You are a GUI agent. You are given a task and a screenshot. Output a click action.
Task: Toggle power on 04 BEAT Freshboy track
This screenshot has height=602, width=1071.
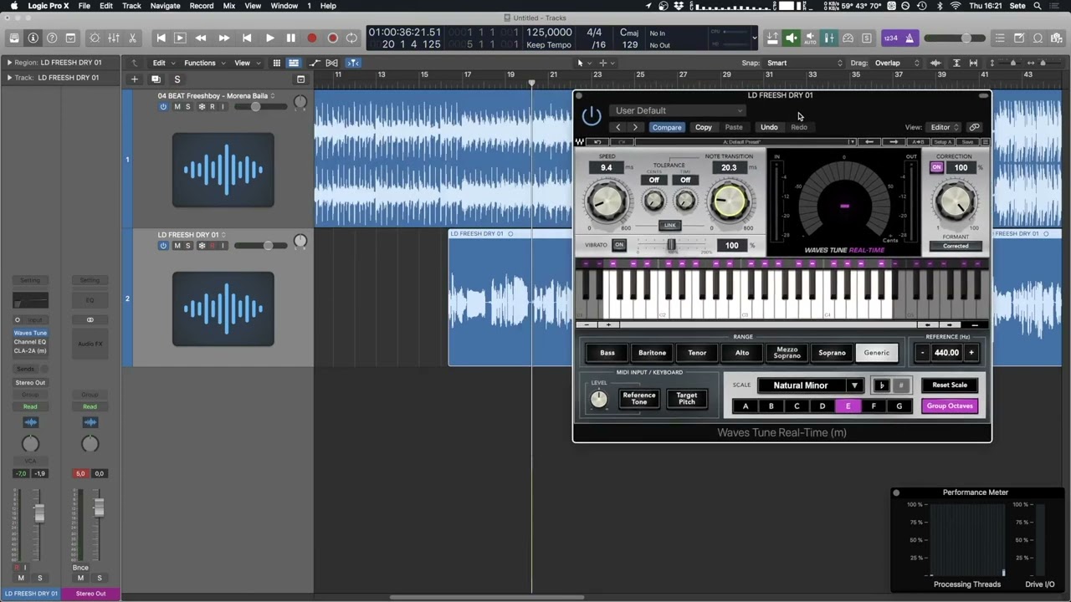coord(163,107)
